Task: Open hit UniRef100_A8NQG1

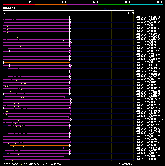Action: tap(148, 23)
